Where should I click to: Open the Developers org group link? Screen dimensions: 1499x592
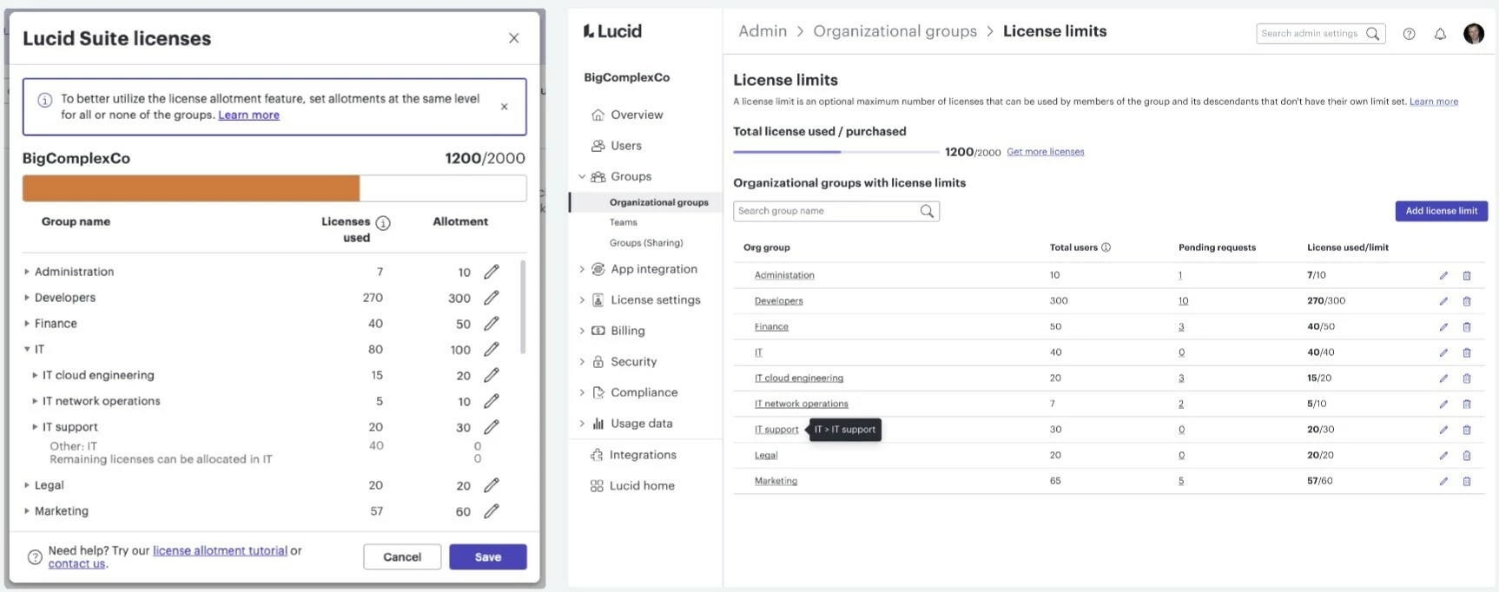coord(778,301)
